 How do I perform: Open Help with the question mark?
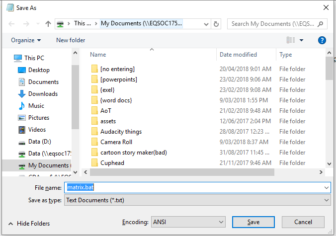(322, 40)
